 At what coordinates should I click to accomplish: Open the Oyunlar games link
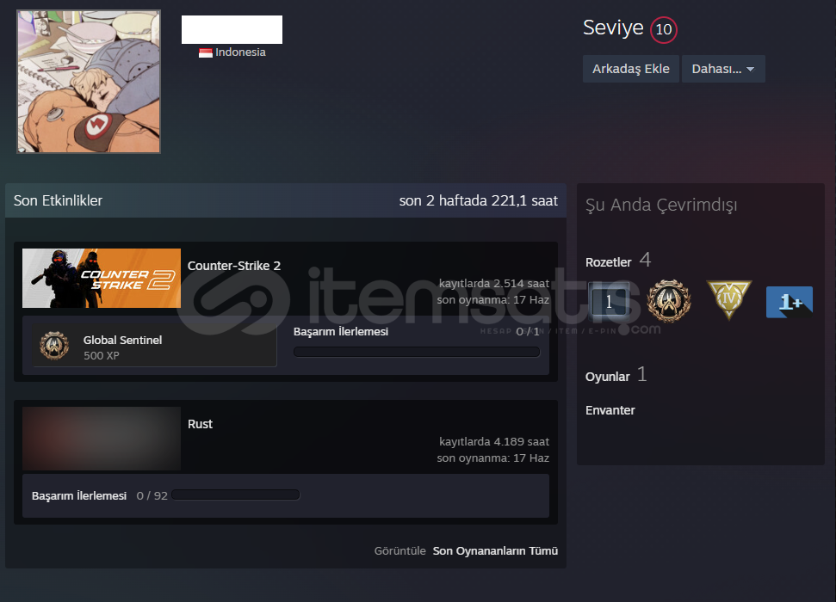point(607,377)
